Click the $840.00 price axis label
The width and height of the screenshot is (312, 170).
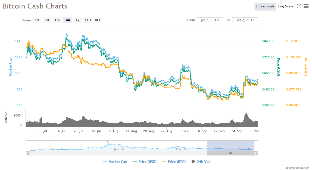(x=268, y=41)
